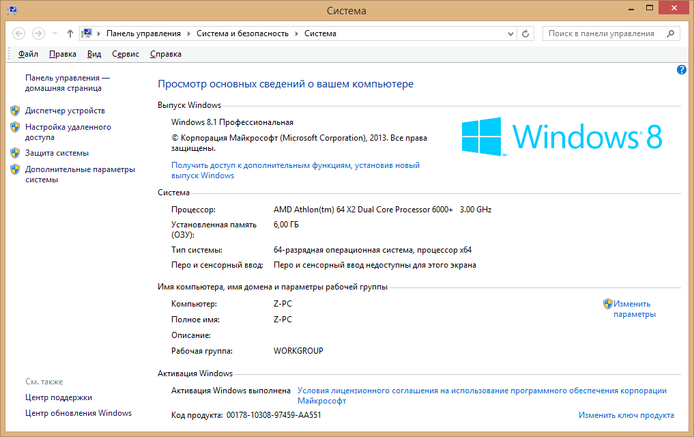Screen dimensions: 694x437
Task: Open Центр обновления Windows link
Action: [x=78, y=413]
